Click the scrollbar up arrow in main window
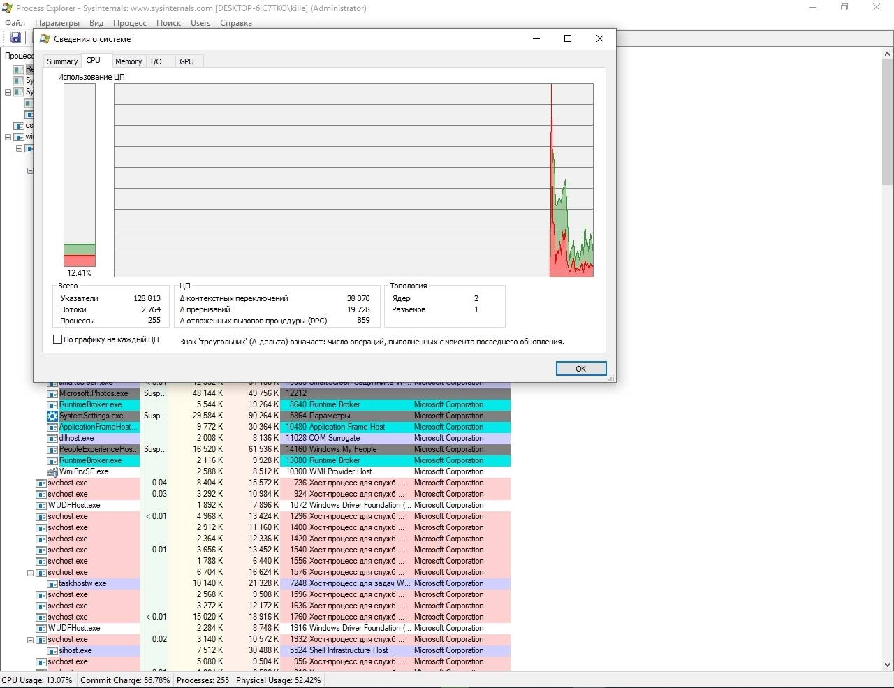Screen dimensions: 894x688 click(888, 53)
